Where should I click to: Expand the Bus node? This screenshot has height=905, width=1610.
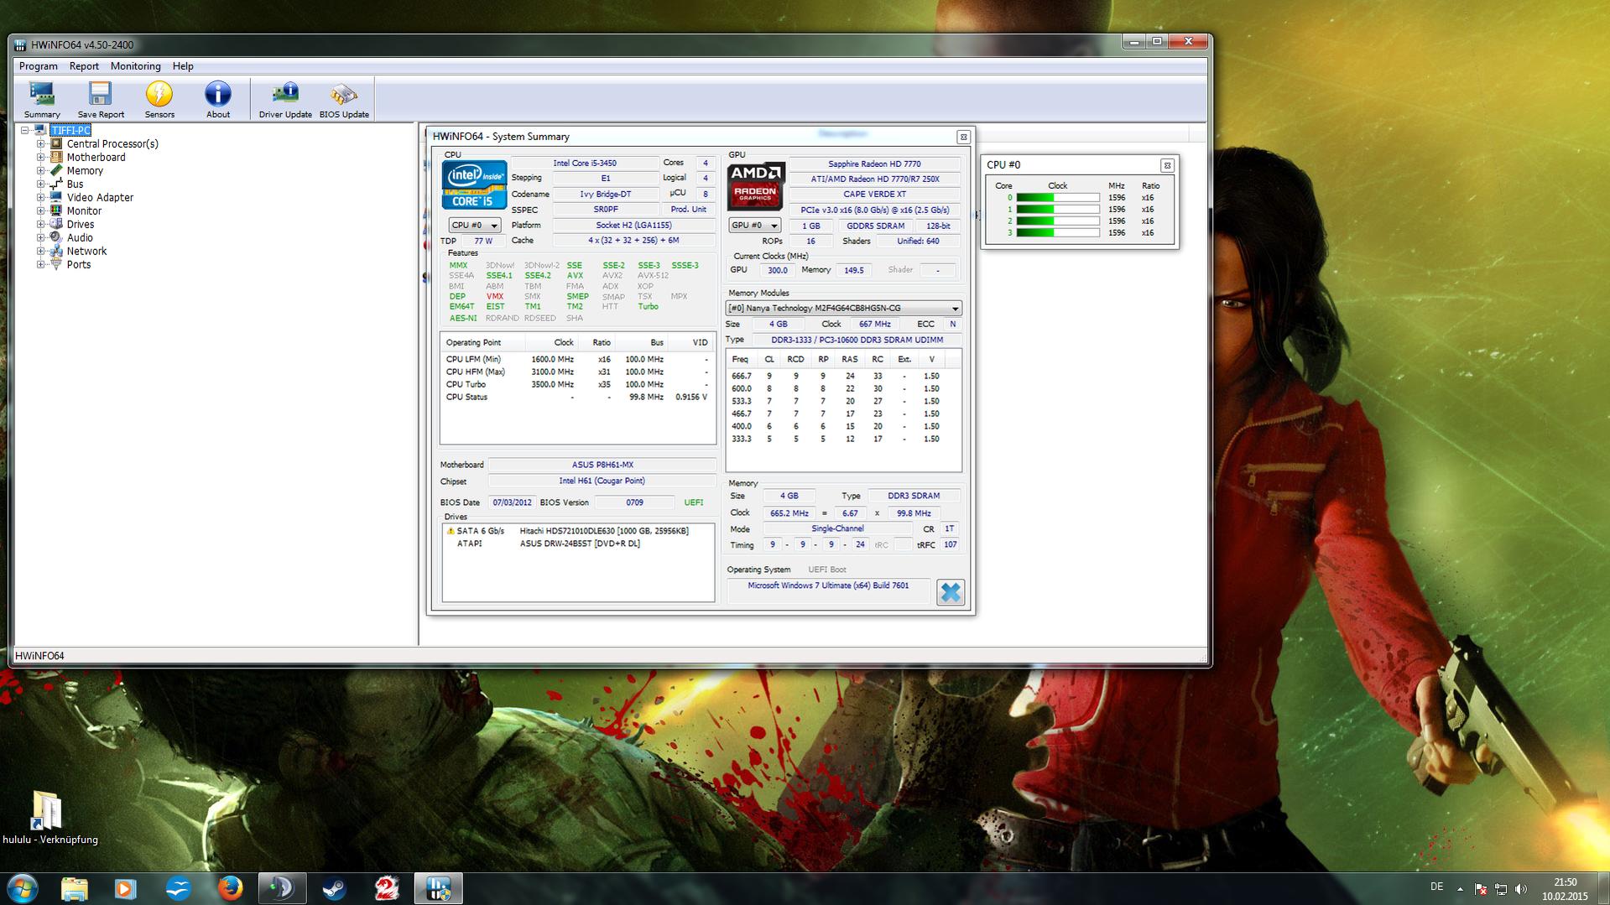coord(40,184)
